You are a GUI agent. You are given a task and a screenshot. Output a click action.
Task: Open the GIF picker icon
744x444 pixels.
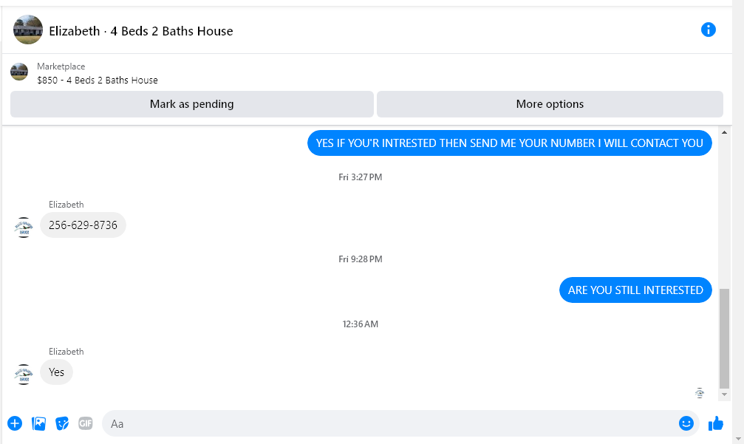(x=86, y=423)
